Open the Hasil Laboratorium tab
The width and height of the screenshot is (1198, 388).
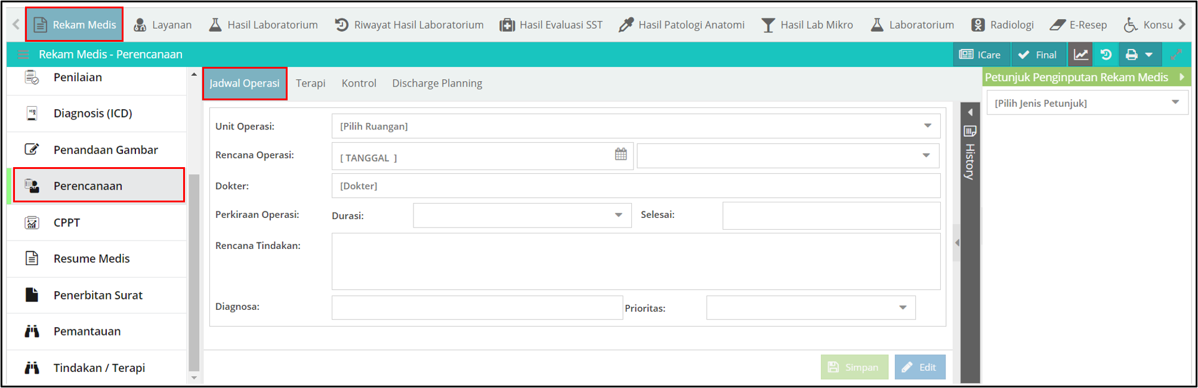tap(263, 24)
